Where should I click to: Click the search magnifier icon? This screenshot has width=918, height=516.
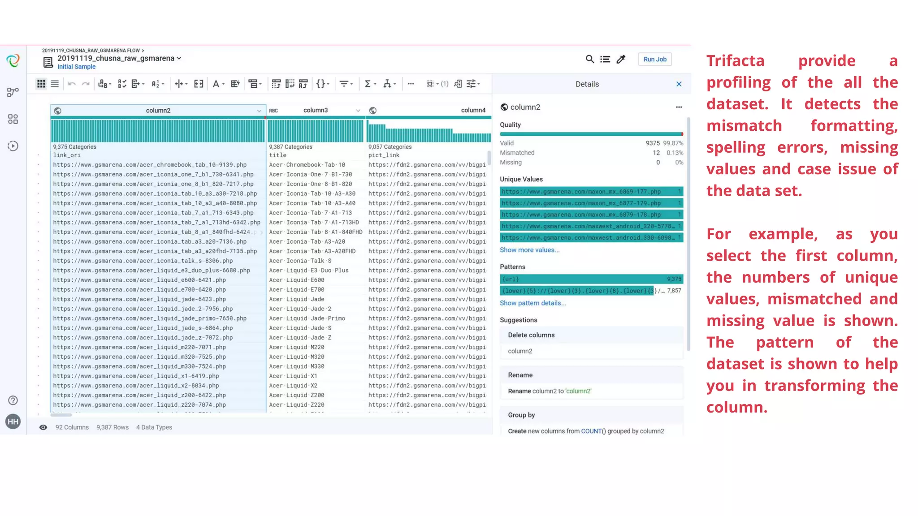pyautogui.click(x=589, y=59)
